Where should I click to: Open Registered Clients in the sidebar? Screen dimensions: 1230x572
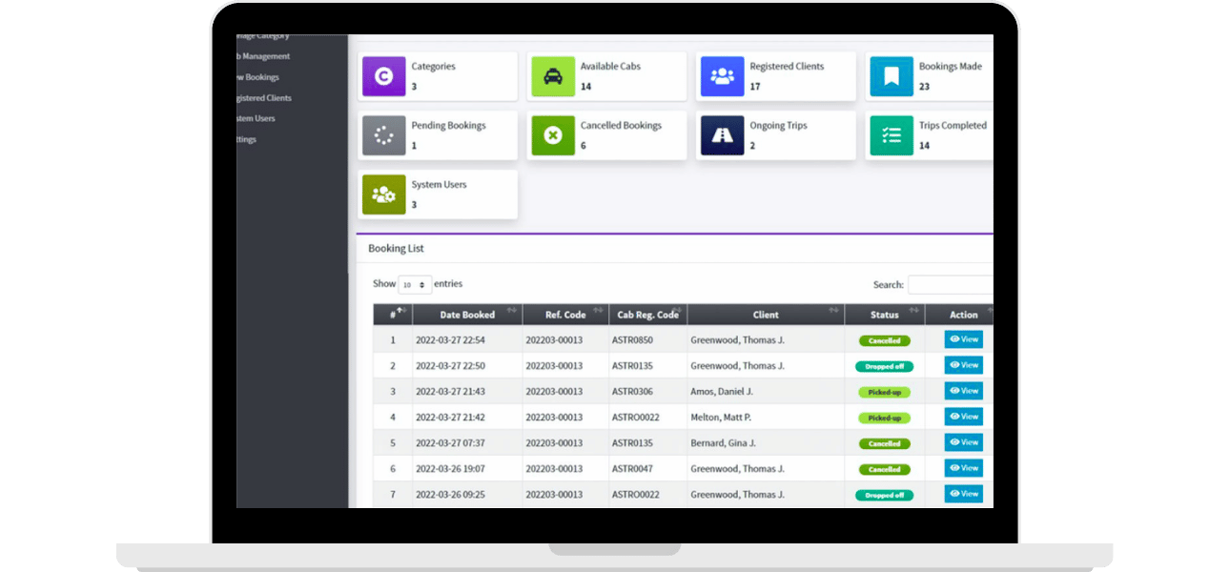(x=264, y=98)
